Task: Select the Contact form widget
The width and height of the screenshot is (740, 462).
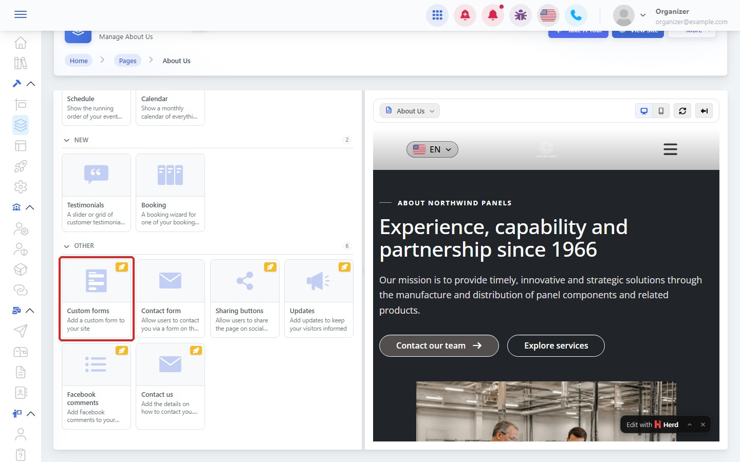Action: click(170, 298)
